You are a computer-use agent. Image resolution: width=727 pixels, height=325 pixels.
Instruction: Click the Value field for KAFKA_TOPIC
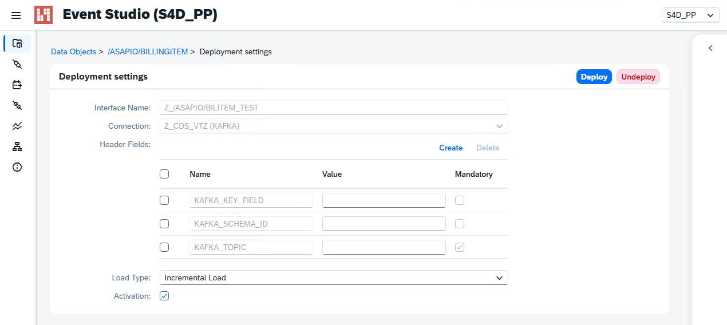384,247
